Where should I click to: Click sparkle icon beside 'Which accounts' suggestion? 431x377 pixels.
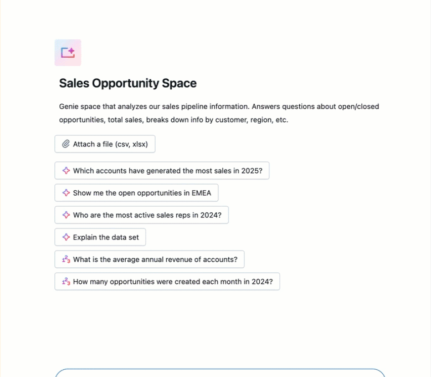tap(66, 171)
